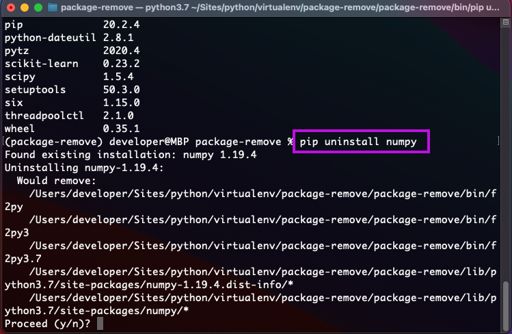The width and height of the screenshot is (512, 334).
Task: Click 'six' package name
Action: [14, 103]
